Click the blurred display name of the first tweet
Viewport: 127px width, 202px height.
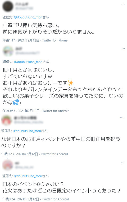22,4
